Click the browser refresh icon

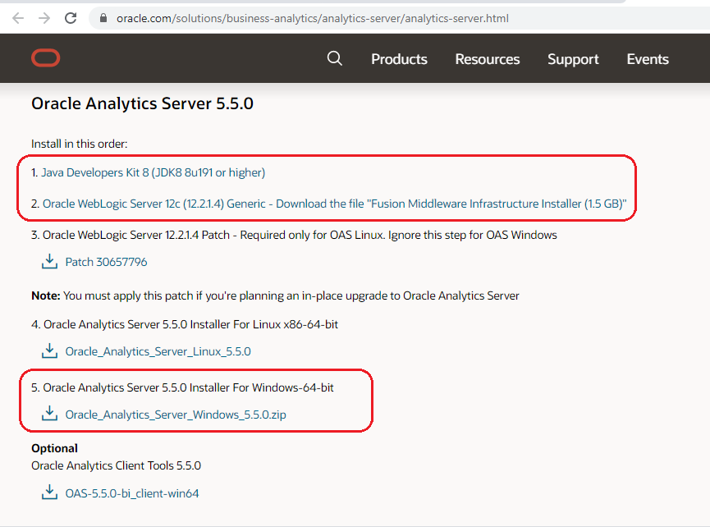(x=71, y=16)
